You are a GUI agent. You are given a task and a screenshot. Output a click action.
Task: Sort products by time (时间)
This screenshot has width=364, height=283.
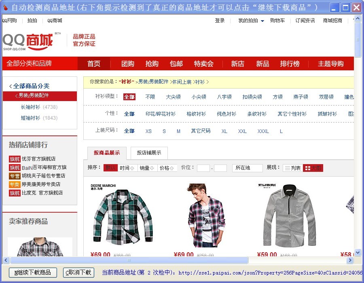pos(127,168)
